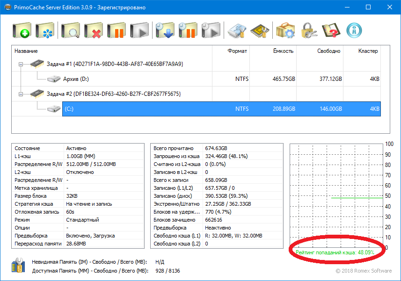The width and height of the screenshot is (401, 281).
Task: Click the Состояние value Активно
Action: coord(76,148)
